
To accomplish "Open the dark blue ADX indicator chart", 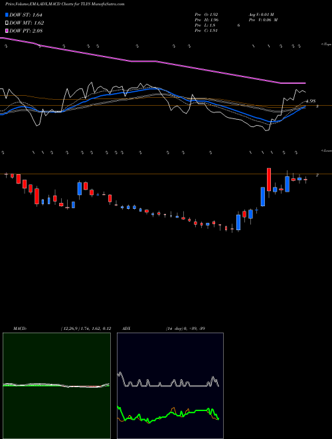I will (x=170, y=386).
